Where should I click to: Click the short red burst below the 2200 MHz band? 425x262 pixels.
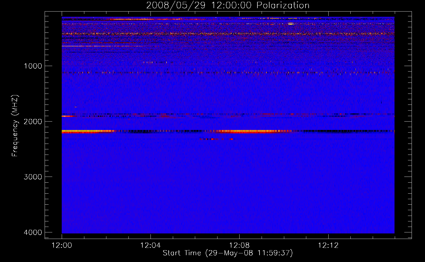tap(216, 139)
